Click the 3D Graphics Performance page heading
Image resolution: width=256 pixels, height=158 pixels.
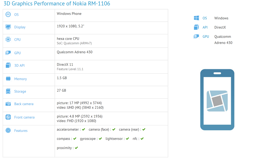[57, 4]
